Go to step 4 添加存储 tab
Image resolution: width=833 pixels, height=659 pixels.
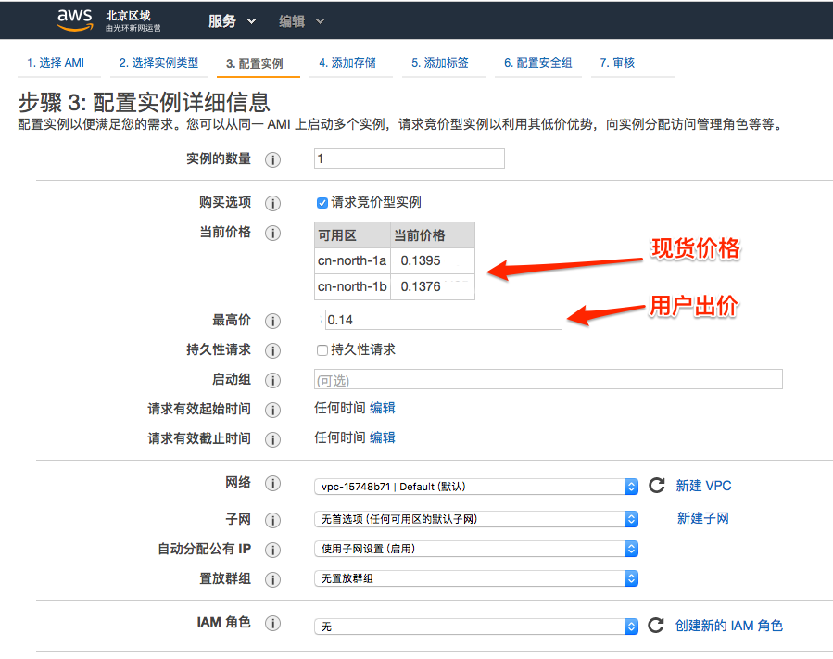tap(347, 63)
